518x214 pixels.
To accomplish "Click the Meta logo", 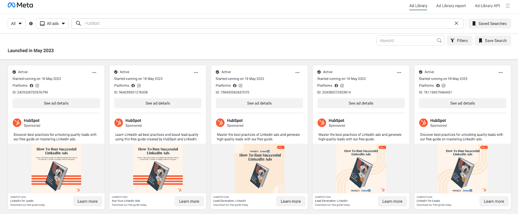I will 20,5.
